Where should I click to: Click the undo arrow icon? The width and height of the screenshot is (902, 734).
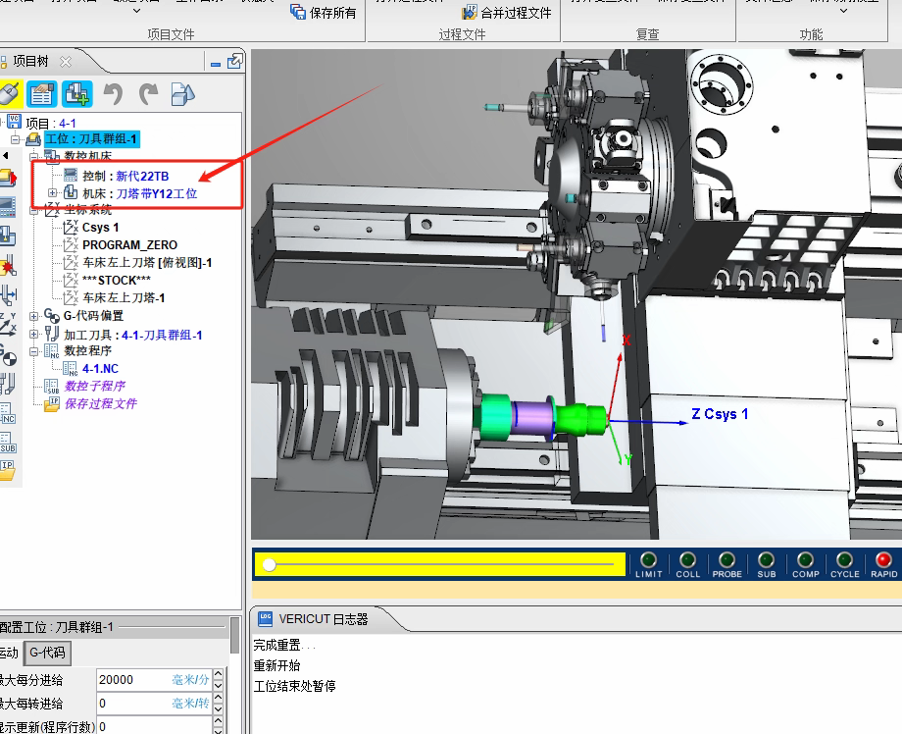(x=114, y=94)
